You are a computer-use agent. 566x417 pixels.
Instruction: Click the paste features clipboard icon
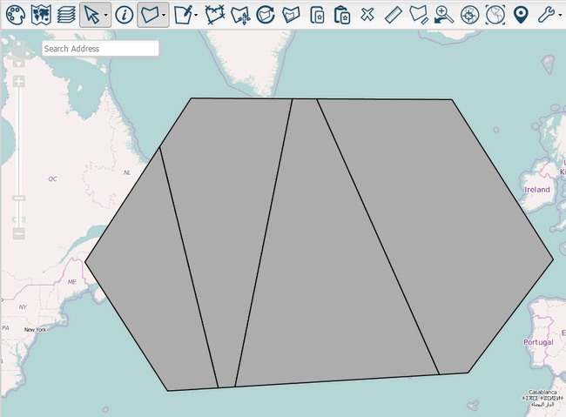(342, 14)
